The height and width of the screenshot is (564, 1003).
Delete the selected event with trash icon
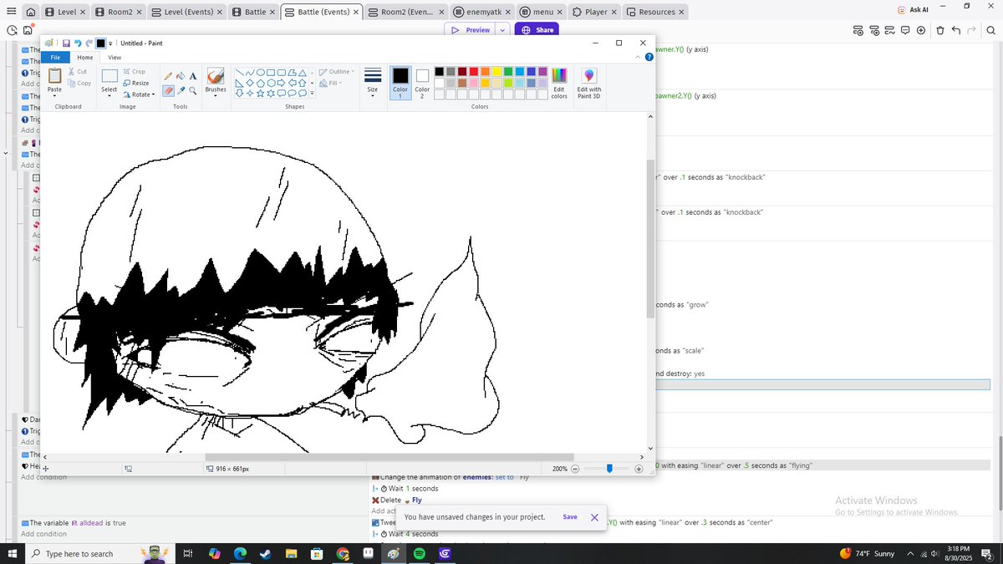point(939,30)
